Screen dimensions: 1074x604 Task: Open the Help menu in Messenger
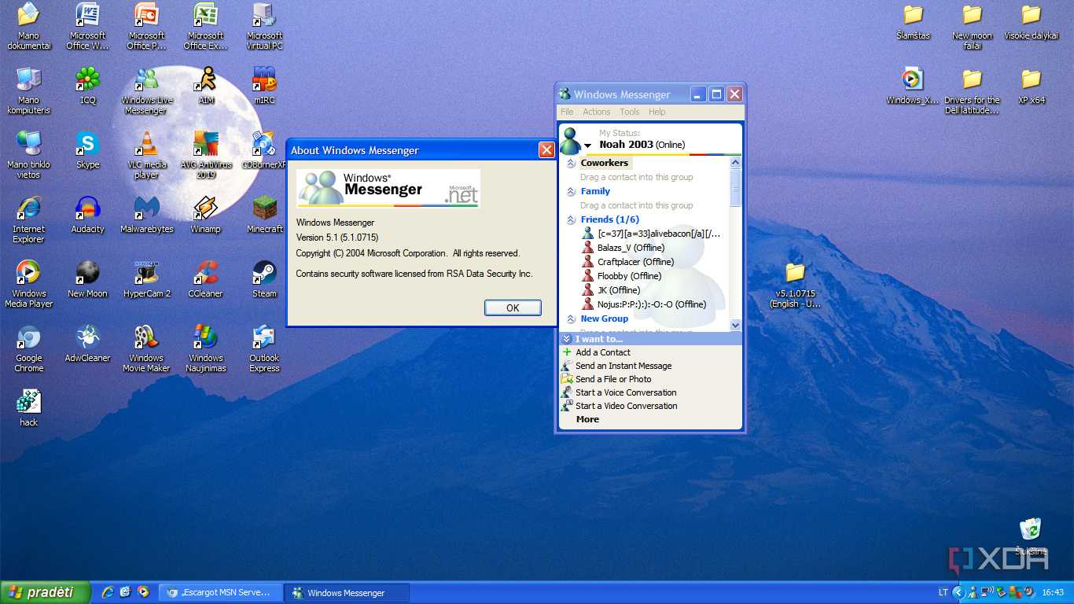[x=657, y=112]
